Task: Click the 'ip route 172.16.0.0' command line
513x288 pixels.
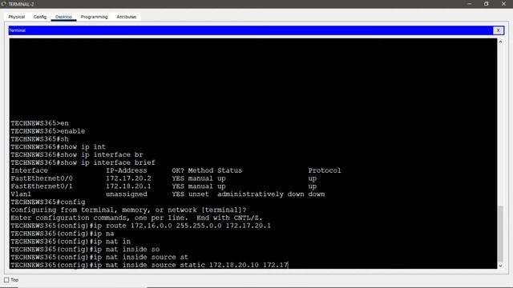Action: pyautogui.click(x=141, y=226)
